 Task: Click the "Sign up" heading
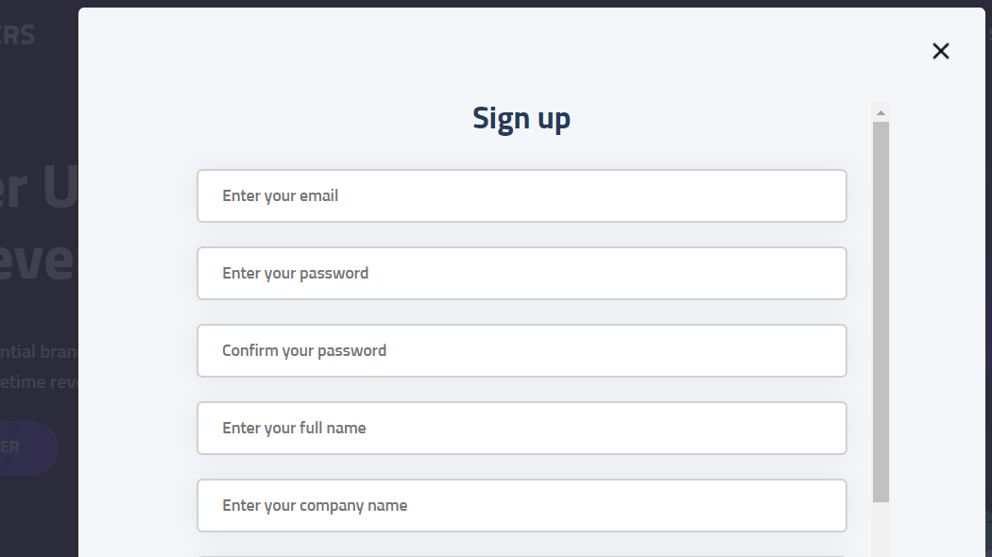[522, 119]
